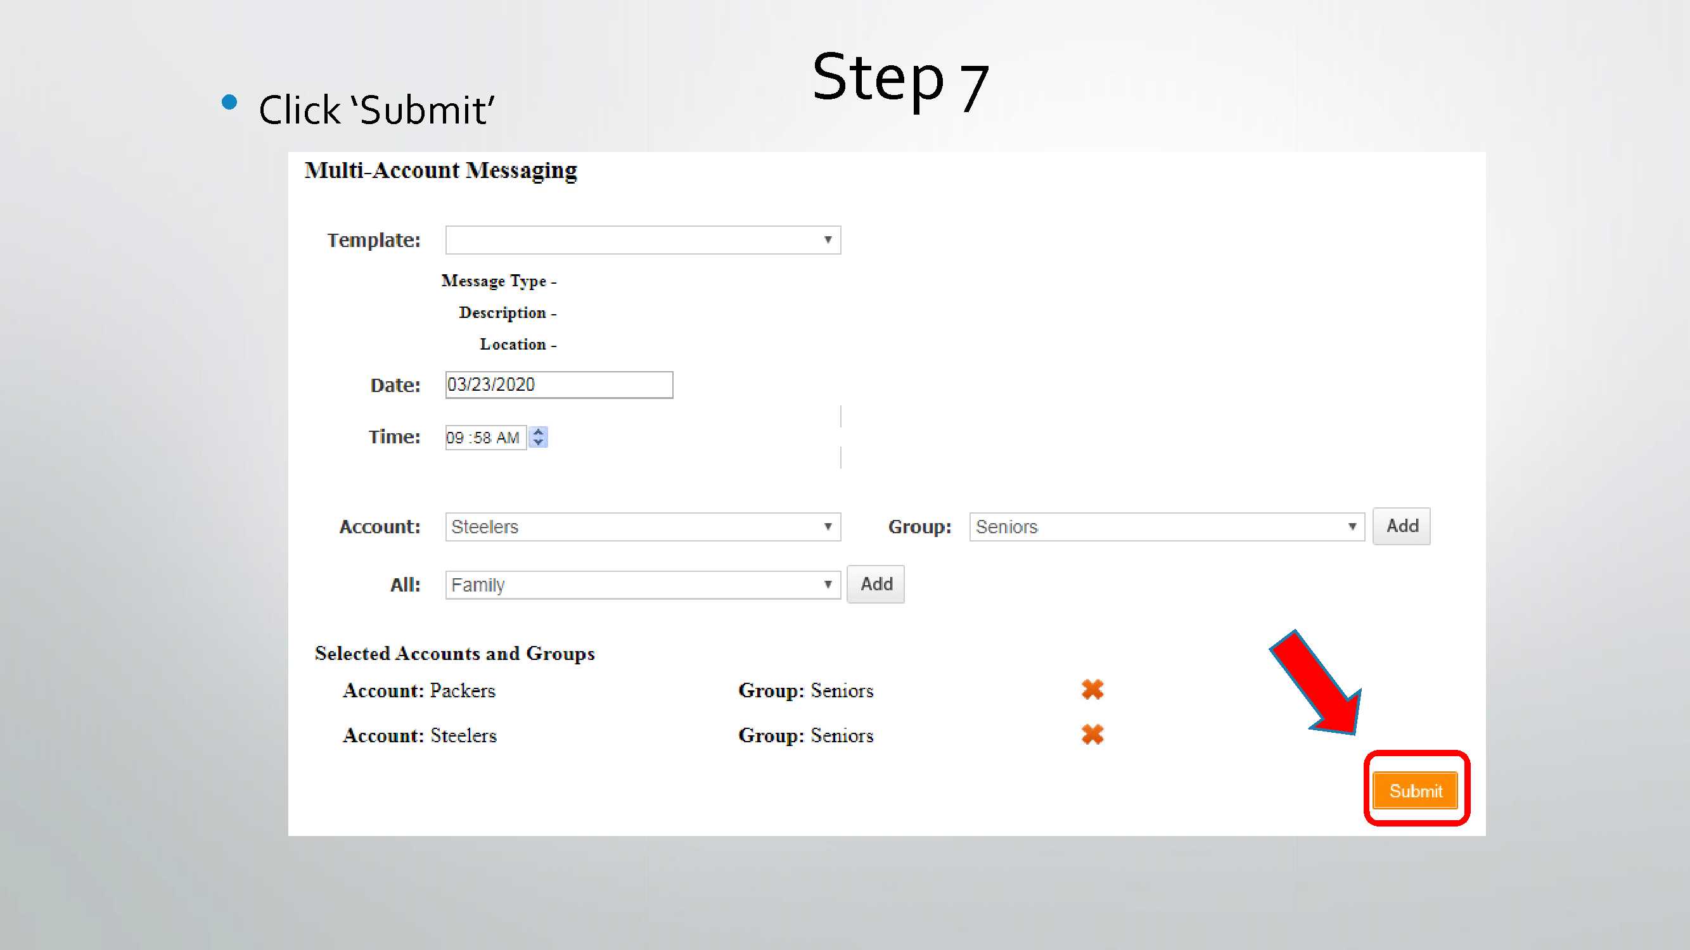
Task: Click the Description label
Action: [508, 313]
